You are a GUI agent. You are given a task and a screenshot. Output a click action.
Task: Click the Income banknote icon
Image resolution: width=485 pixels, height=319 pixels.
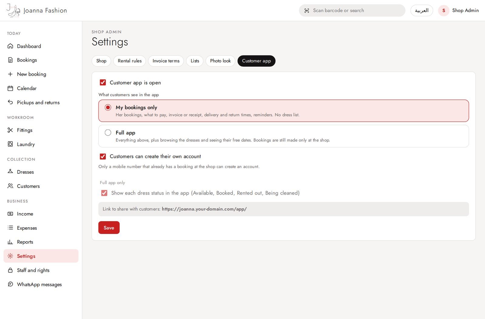[x=10, y=214]
